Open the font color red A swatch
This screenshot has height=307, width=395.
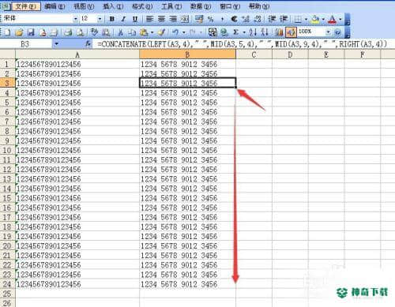(333, 19)
